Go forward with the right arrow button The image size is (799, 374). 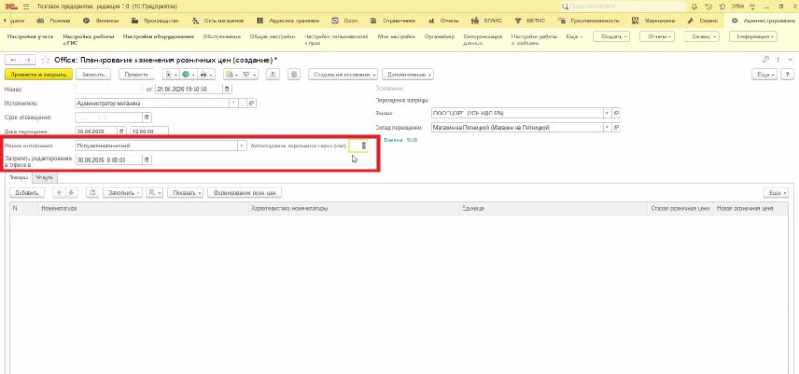click(28, 60)
